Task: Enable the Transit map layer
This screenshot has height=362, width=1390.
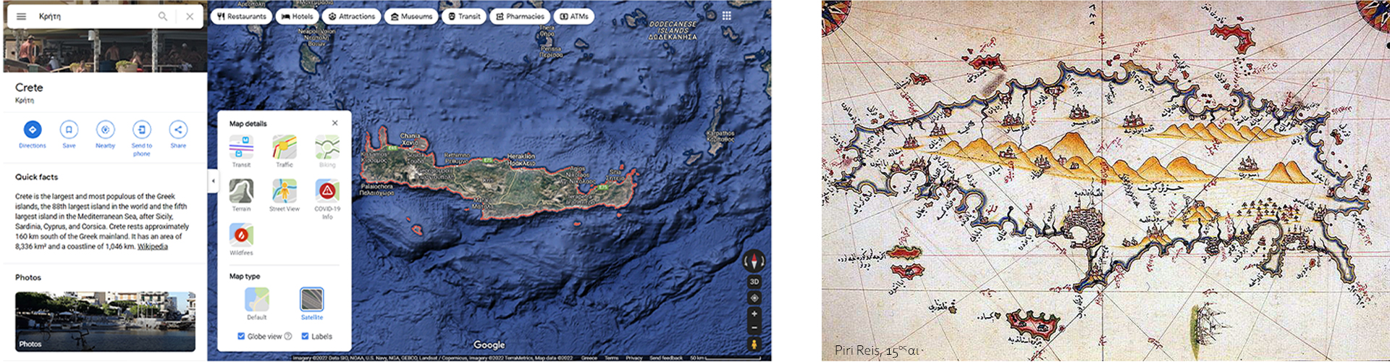Action: tap(241, 151)
